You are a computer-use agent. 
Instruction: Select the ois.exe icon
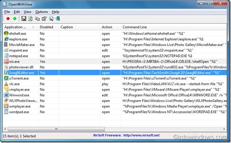click(x=6, y=61)
